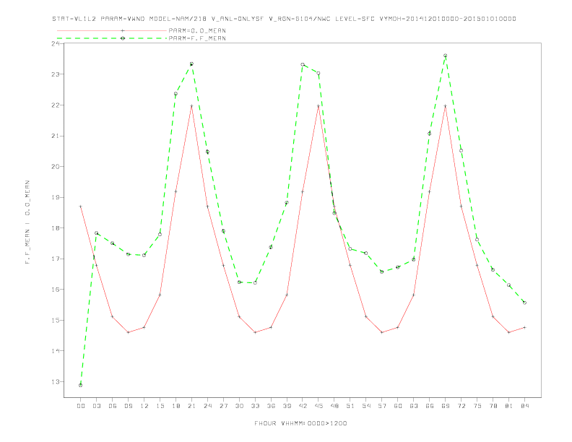Click x-axis tick label 21
The width and height of the screenshot is (572, 442).
[x=191, y=406]
